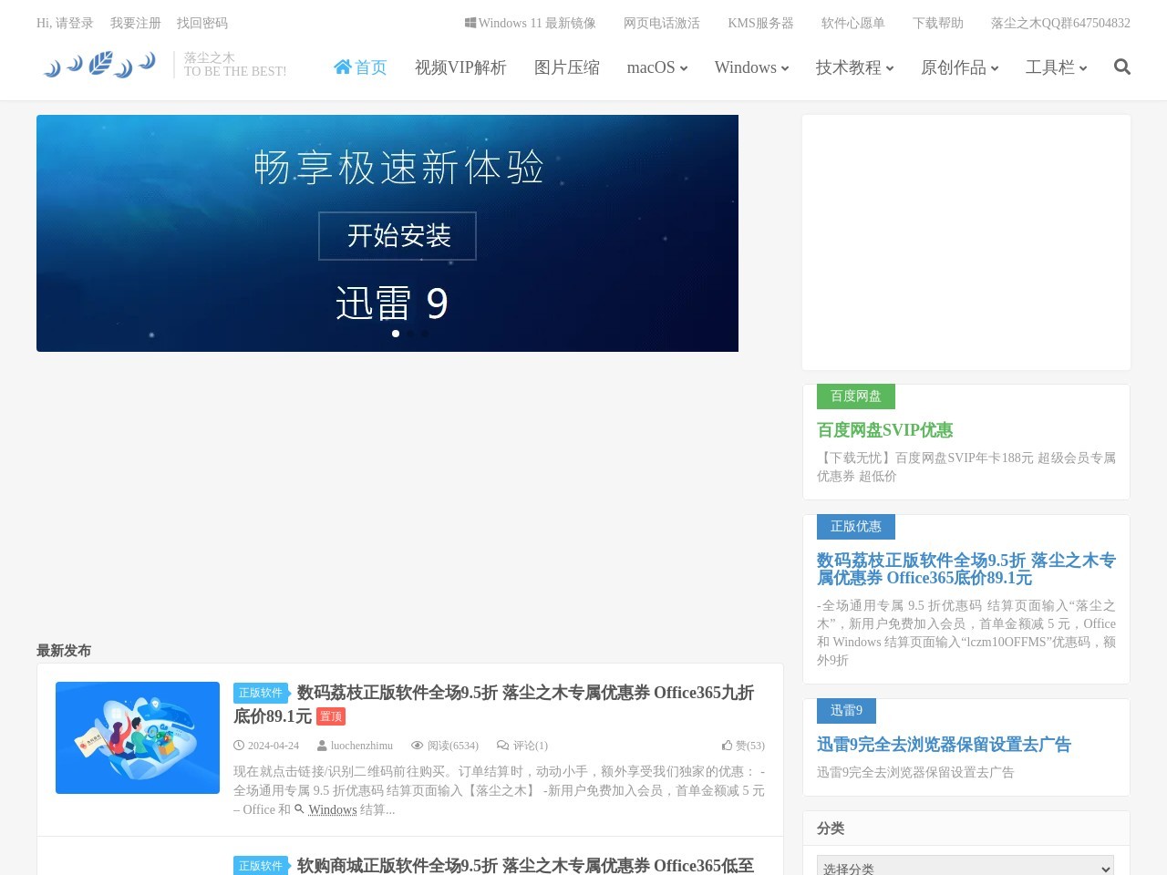Click the date 2024-04-24
This screenshot has width=1167, height=875.
coord(274,746)
